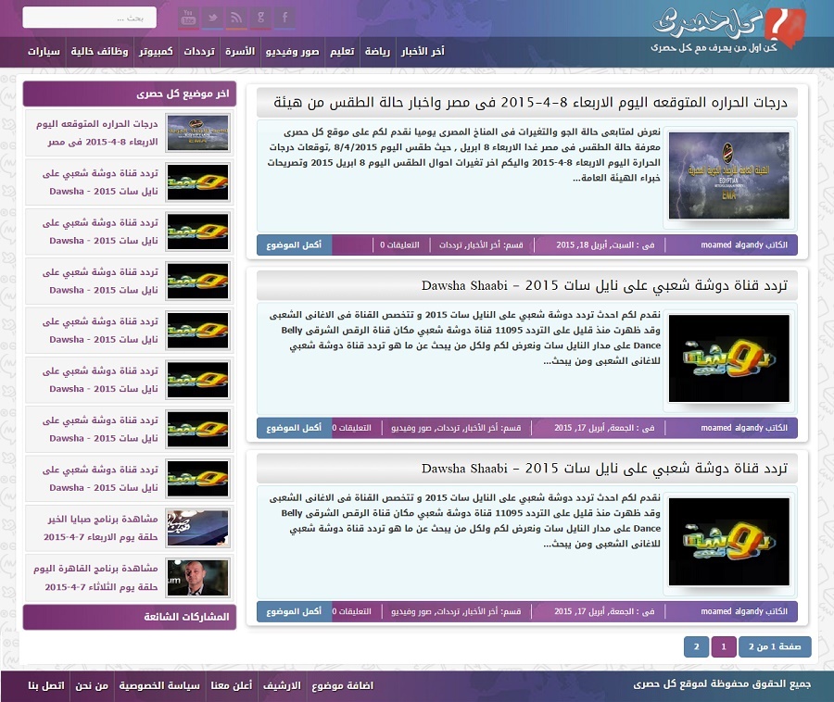834x702 pixels.
Task: Open the Twitter social icon
Action: [213, 18]
